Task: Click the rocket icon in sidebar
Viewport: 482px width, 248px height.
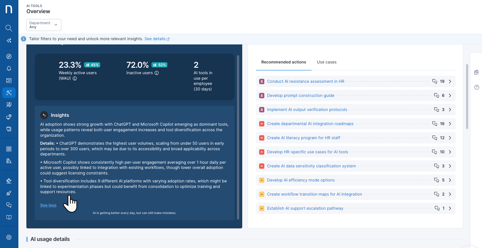Action: point(9,193)
